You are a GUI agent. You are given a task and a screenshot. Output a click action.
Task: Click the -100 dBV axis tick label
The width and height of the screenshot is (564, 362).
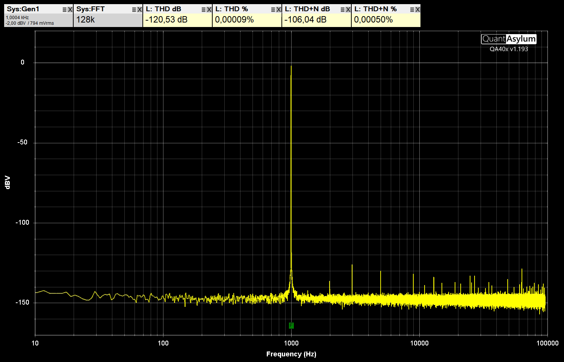22,222
